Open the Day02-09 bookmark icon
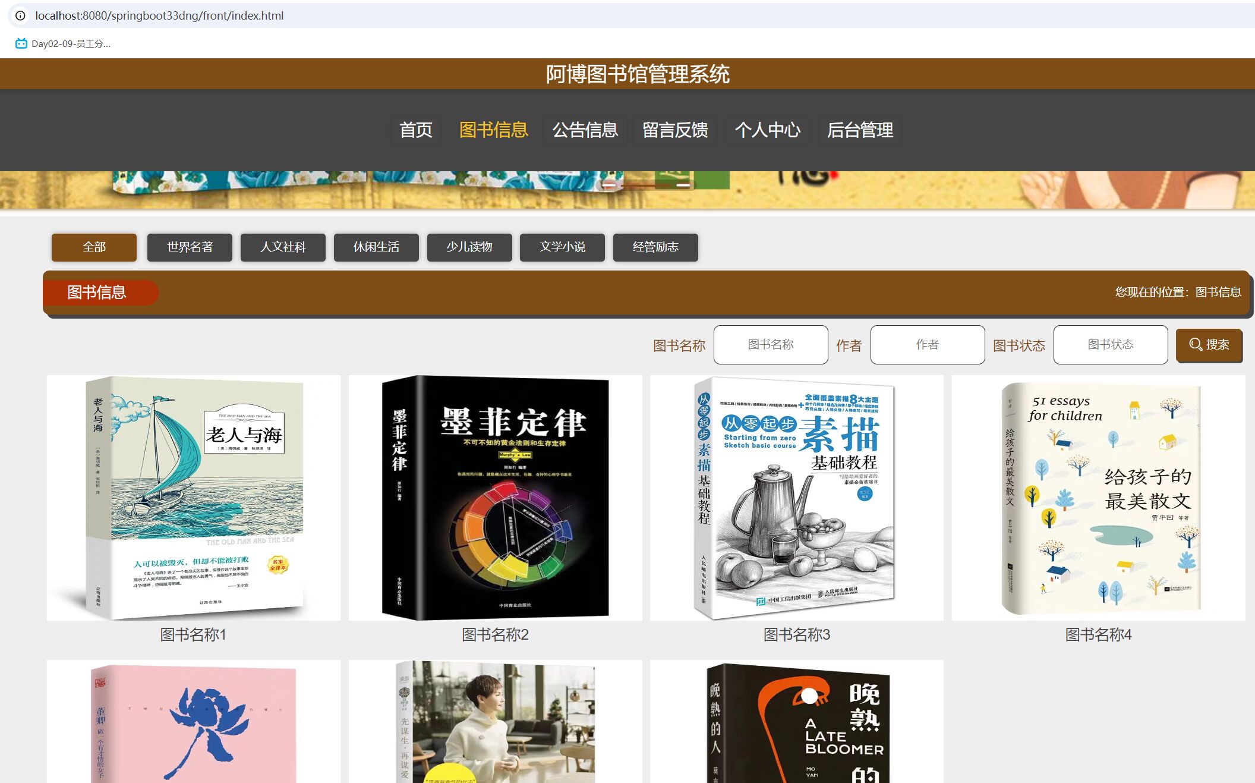The width and height of the screenshot is (1255, 783). coord(21,43)
